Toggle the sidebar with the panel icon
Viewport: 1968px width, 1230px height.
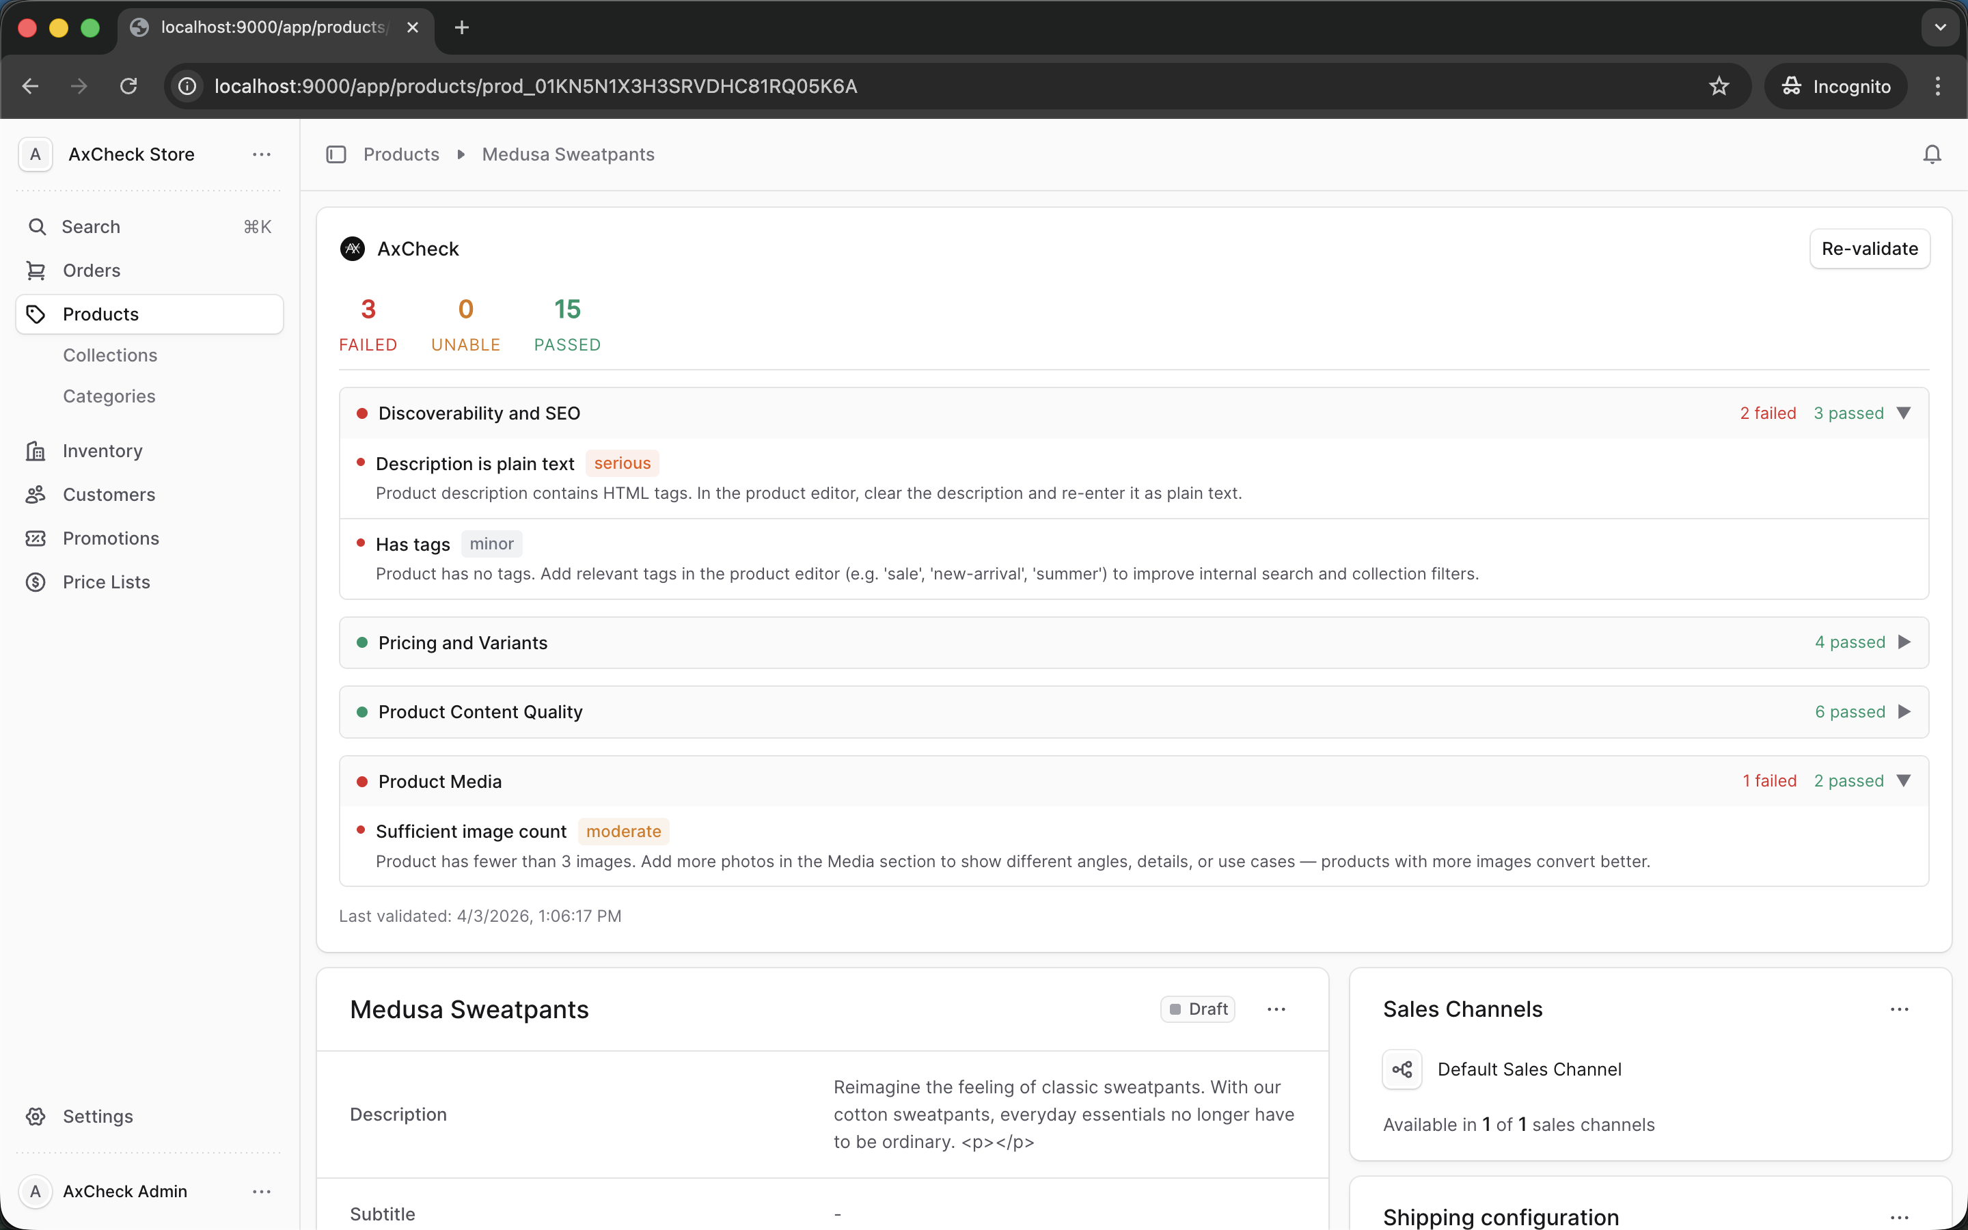336,154
